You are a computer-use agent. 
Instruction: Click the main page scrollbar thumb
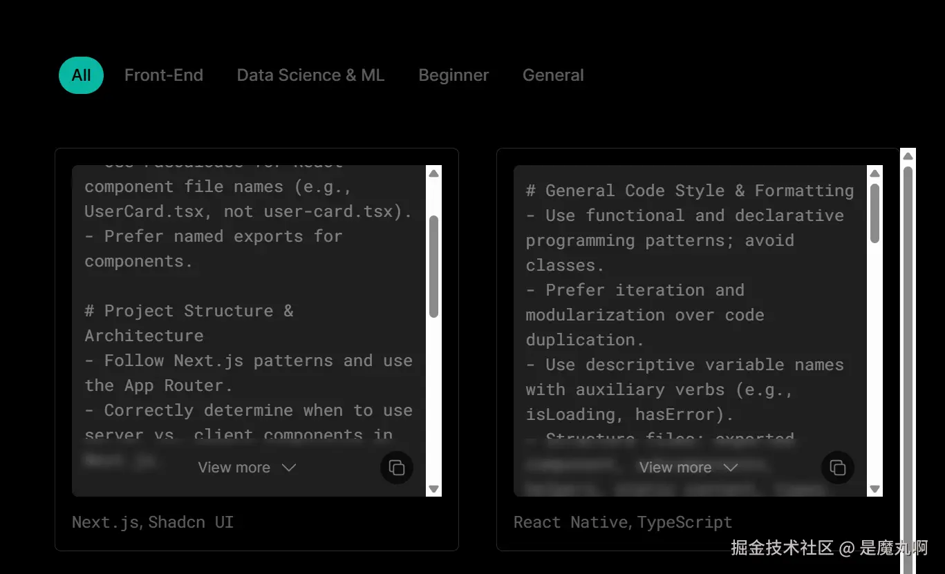coord(908,345)
